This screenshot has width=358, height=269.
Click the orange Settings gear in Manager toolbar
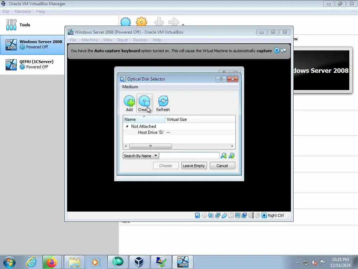tap(141, 21)
